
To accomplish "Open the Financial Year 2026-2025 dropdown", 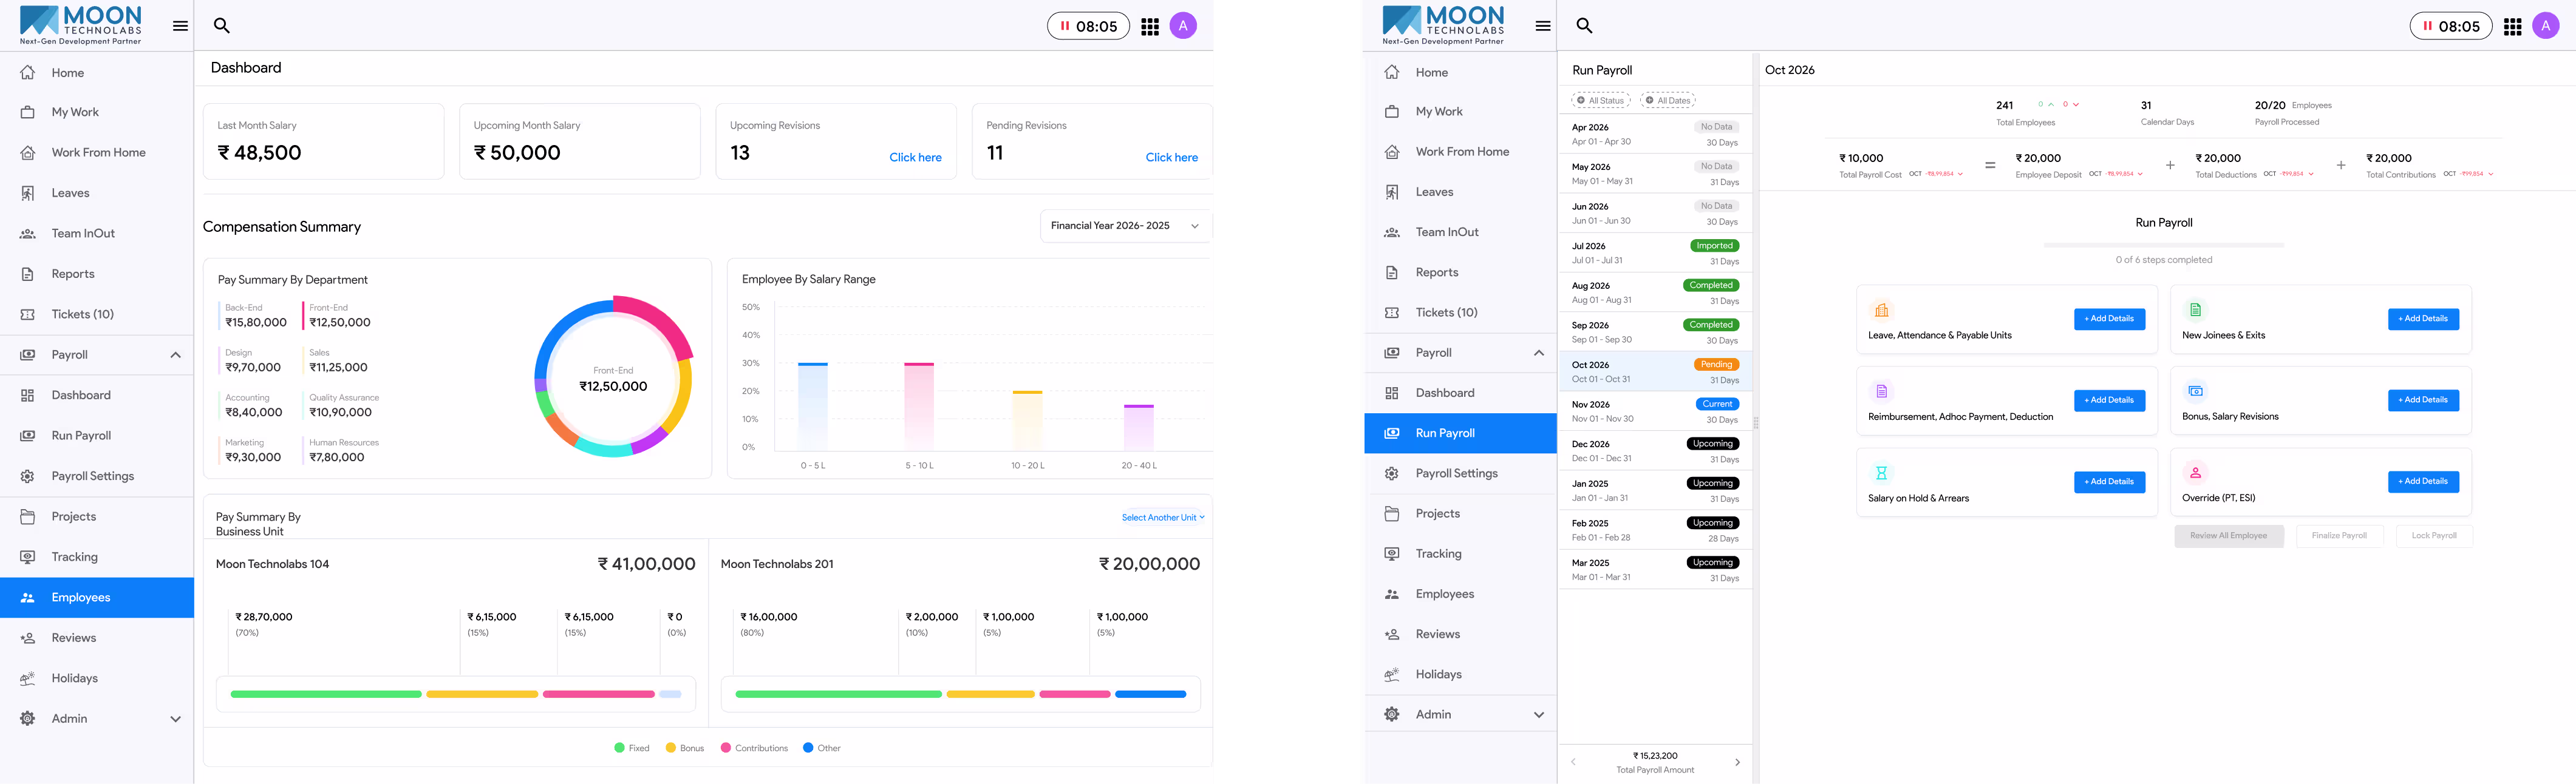I will click(x=1125, y=226).
